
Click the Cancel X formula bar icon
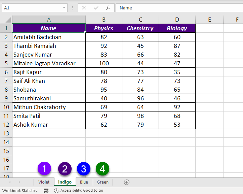click(84, 8)
